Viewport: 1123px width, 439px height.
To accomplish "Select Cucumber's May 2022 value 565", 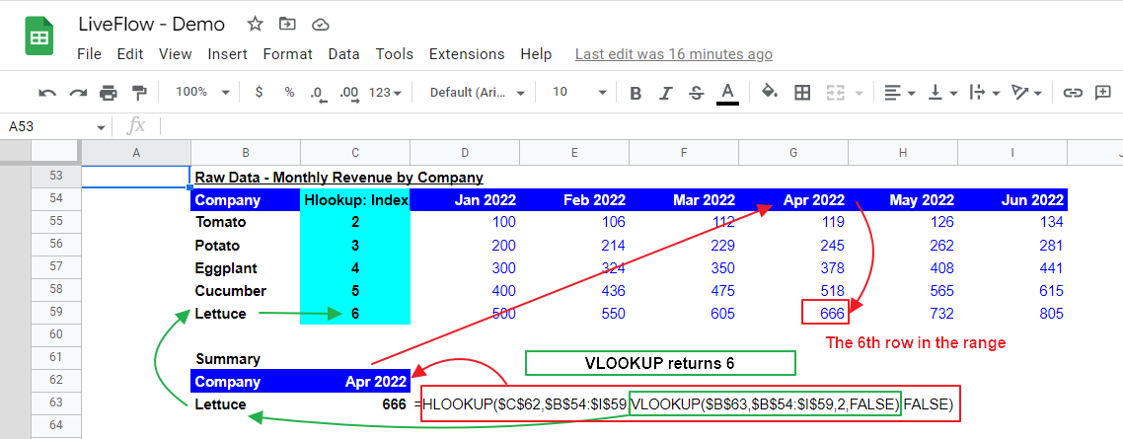I will point(902,291).
